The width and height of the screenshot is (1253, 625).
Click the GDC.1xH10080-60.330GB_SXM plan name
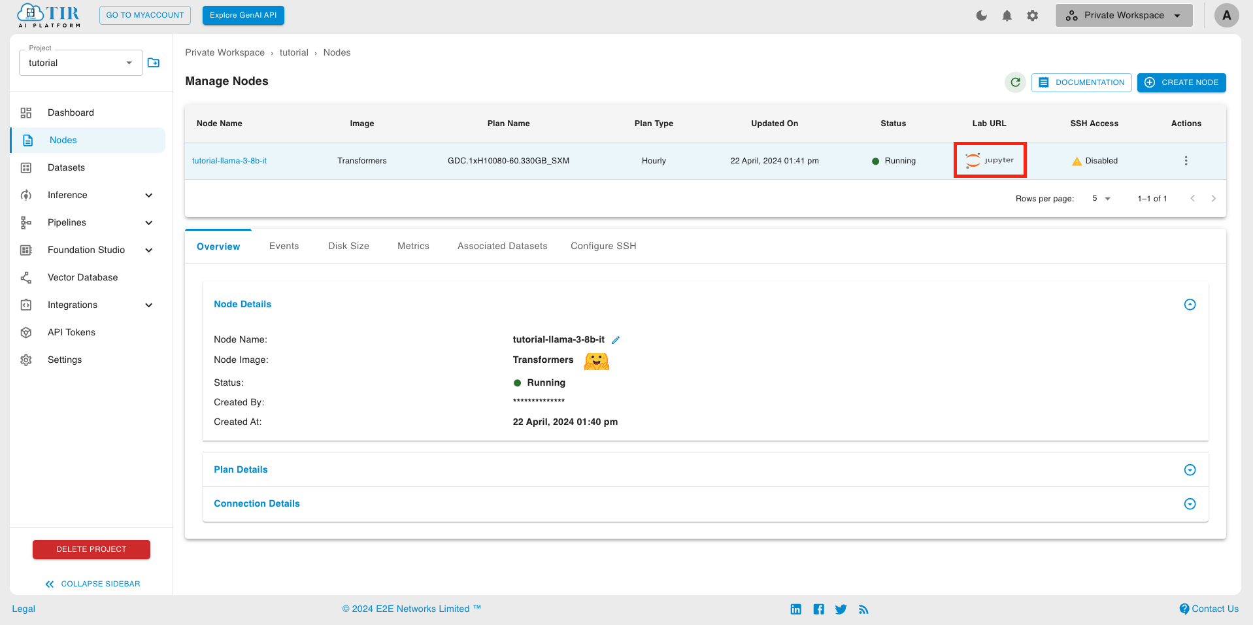(509, 161)
